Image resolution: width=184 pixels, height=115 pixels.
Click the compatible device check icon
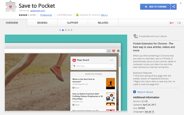pyautogui.click(x=136, y=36)
